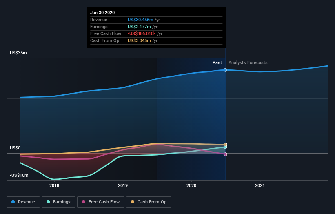The height and width of the screenshot is (214, 335).
Task: Toggle the Earnings legend button
Action: tap(58, 202)
